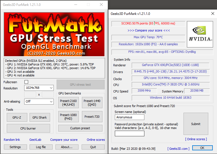Click the Clocks GPU core: 914 MHz value
217x154 pixels.
171,78
